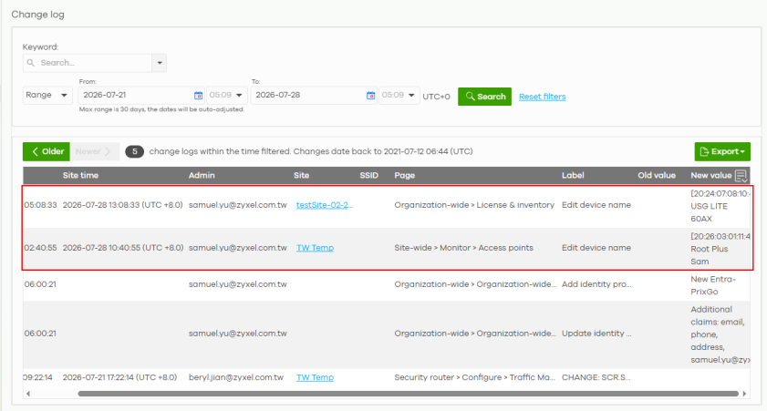The height and width of the screenshot is (411, 767).
Task: Open the From time 05:09 dropdown
Action: click(226, 95)
